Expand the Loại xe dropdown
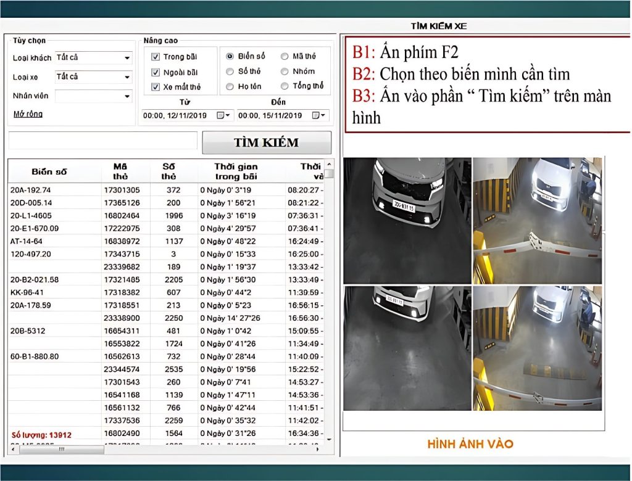632x481 pixels. coord(127,76)
